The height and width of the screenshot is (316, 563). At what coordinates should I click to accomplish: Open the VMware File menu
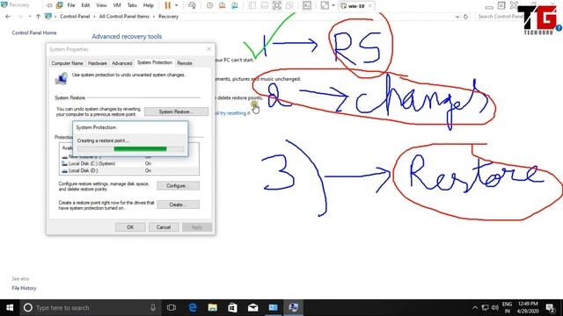coord(71,5)
